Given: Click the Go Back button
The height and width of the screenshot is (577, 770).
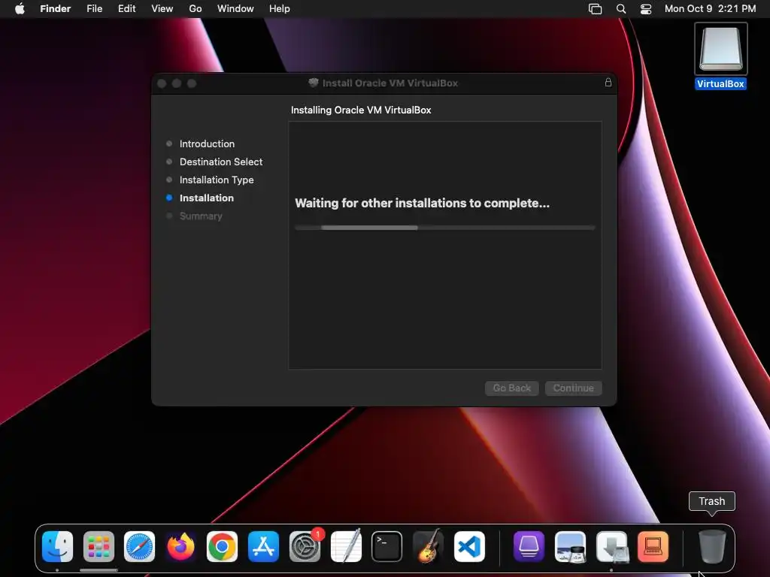Looking at the screenshot, I should tap(511, 388).
